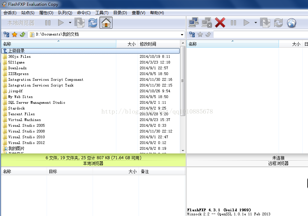Sort local list by 修改时间 column header
The image size is (308, 216).
(159, 44)
